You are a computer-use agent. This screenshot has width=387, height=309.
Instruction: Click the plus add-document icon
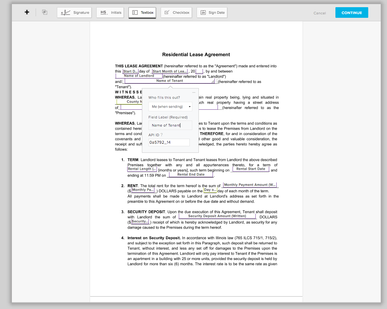click(27, 12)
